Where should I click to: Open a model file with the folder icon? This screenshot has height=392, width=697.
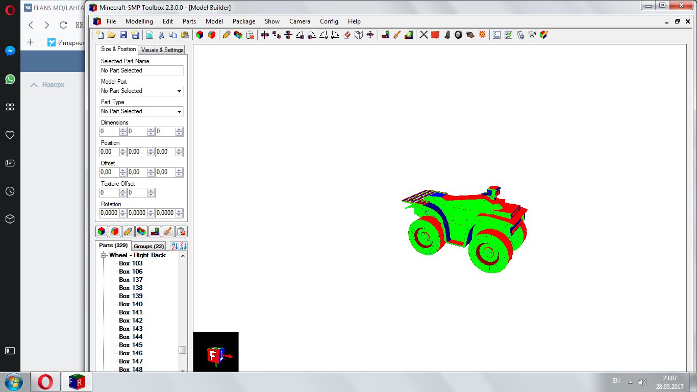coord(112,35)
